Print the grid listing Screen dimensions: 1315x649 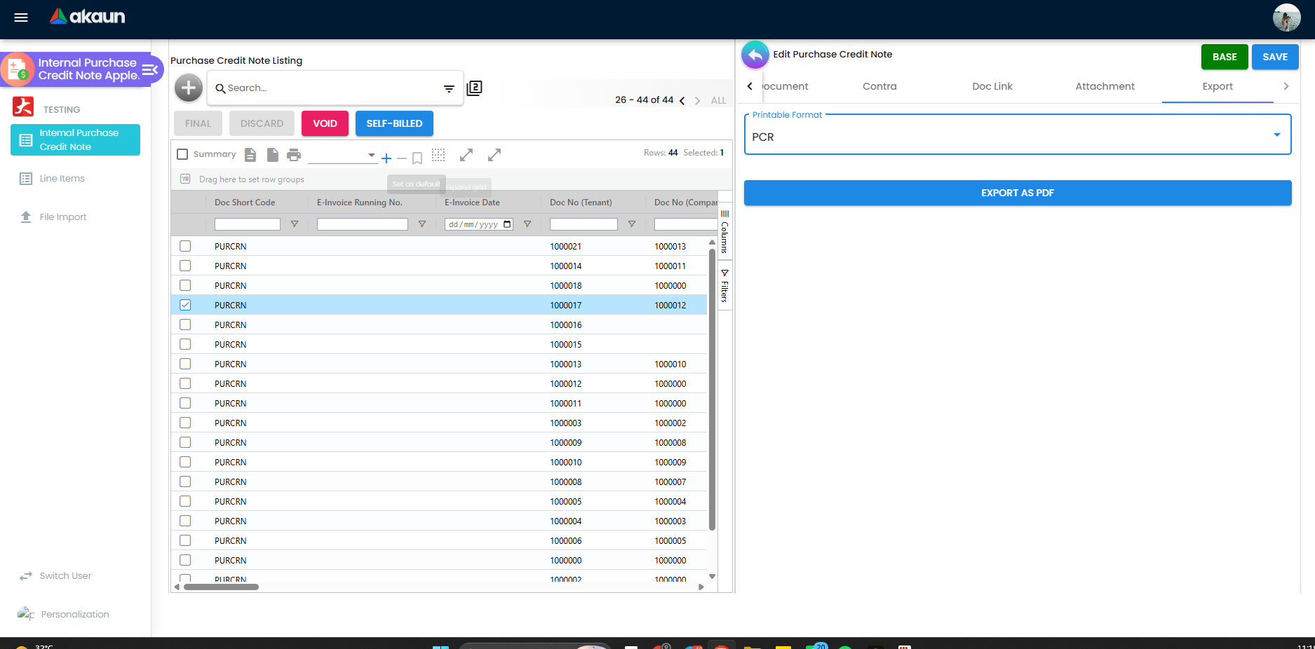point(294,155)
